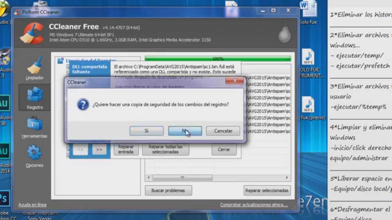
Task: Select the fue (previo) MP3 desktop file
Action: point(309,108)
